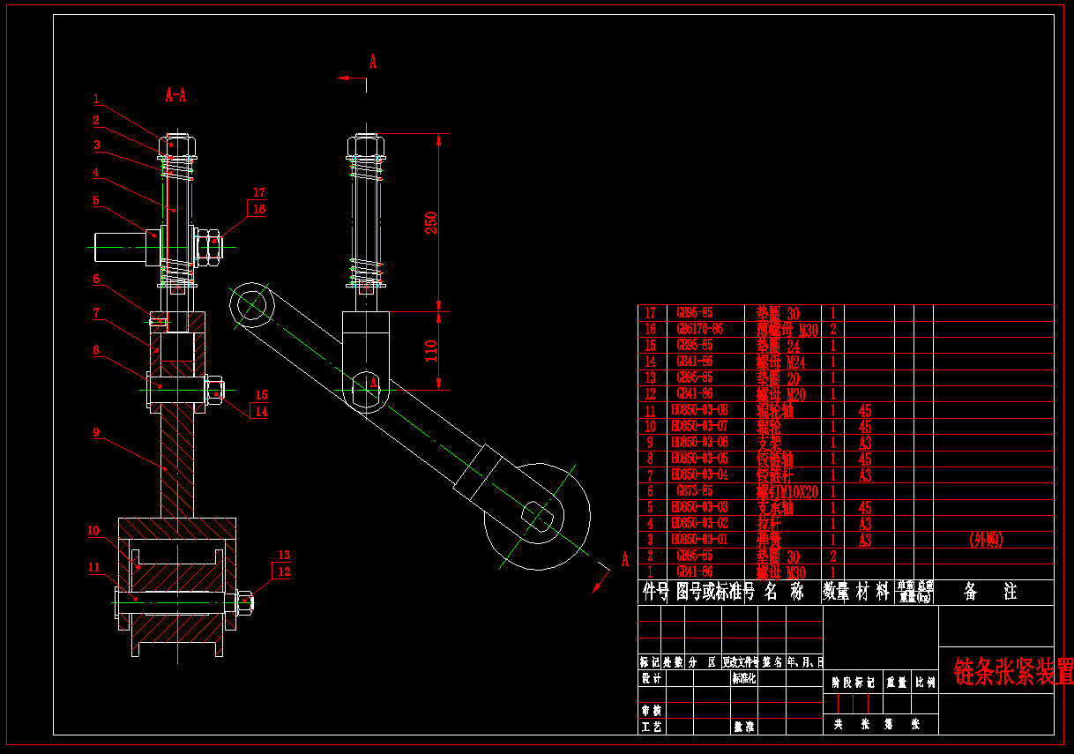
Task: Click the 标准化 label in title block
Action: (x=744, y=679)
